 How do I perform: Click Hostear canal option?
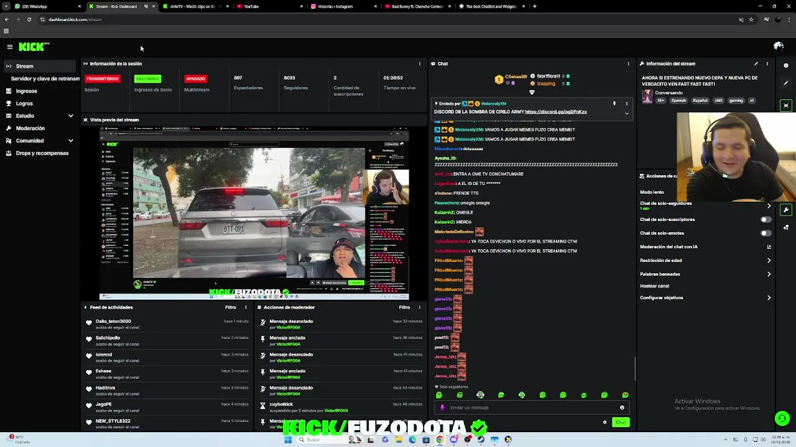click(x=654, y=286)
